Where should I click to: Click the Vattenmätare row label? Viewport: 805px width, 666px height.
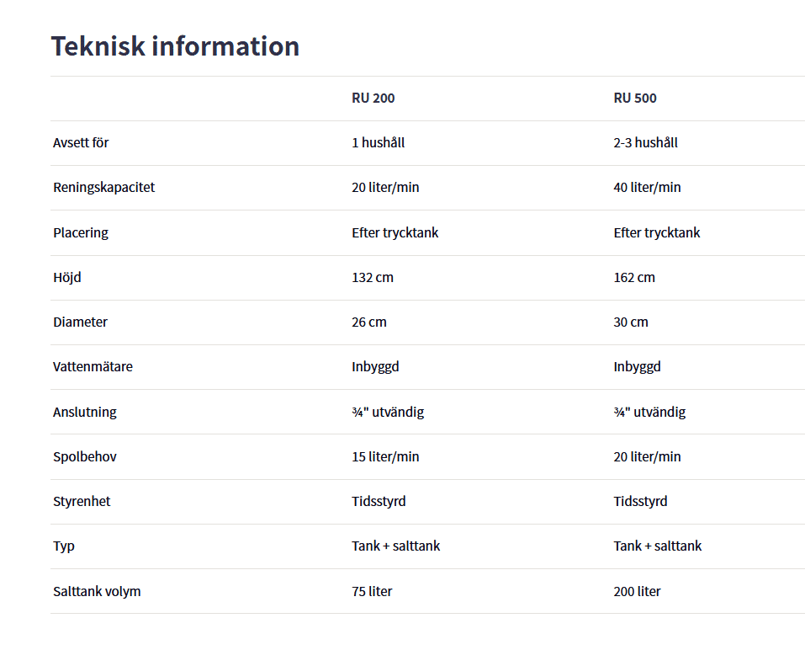click(93, 366)
